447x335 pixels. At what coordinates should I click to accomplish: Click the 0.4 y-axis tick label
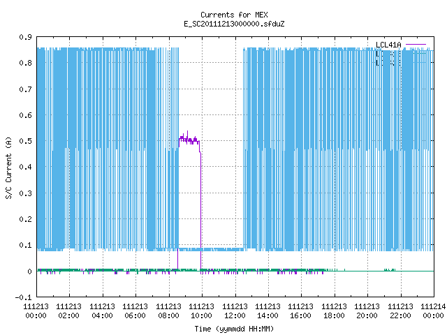pos(25,167)
